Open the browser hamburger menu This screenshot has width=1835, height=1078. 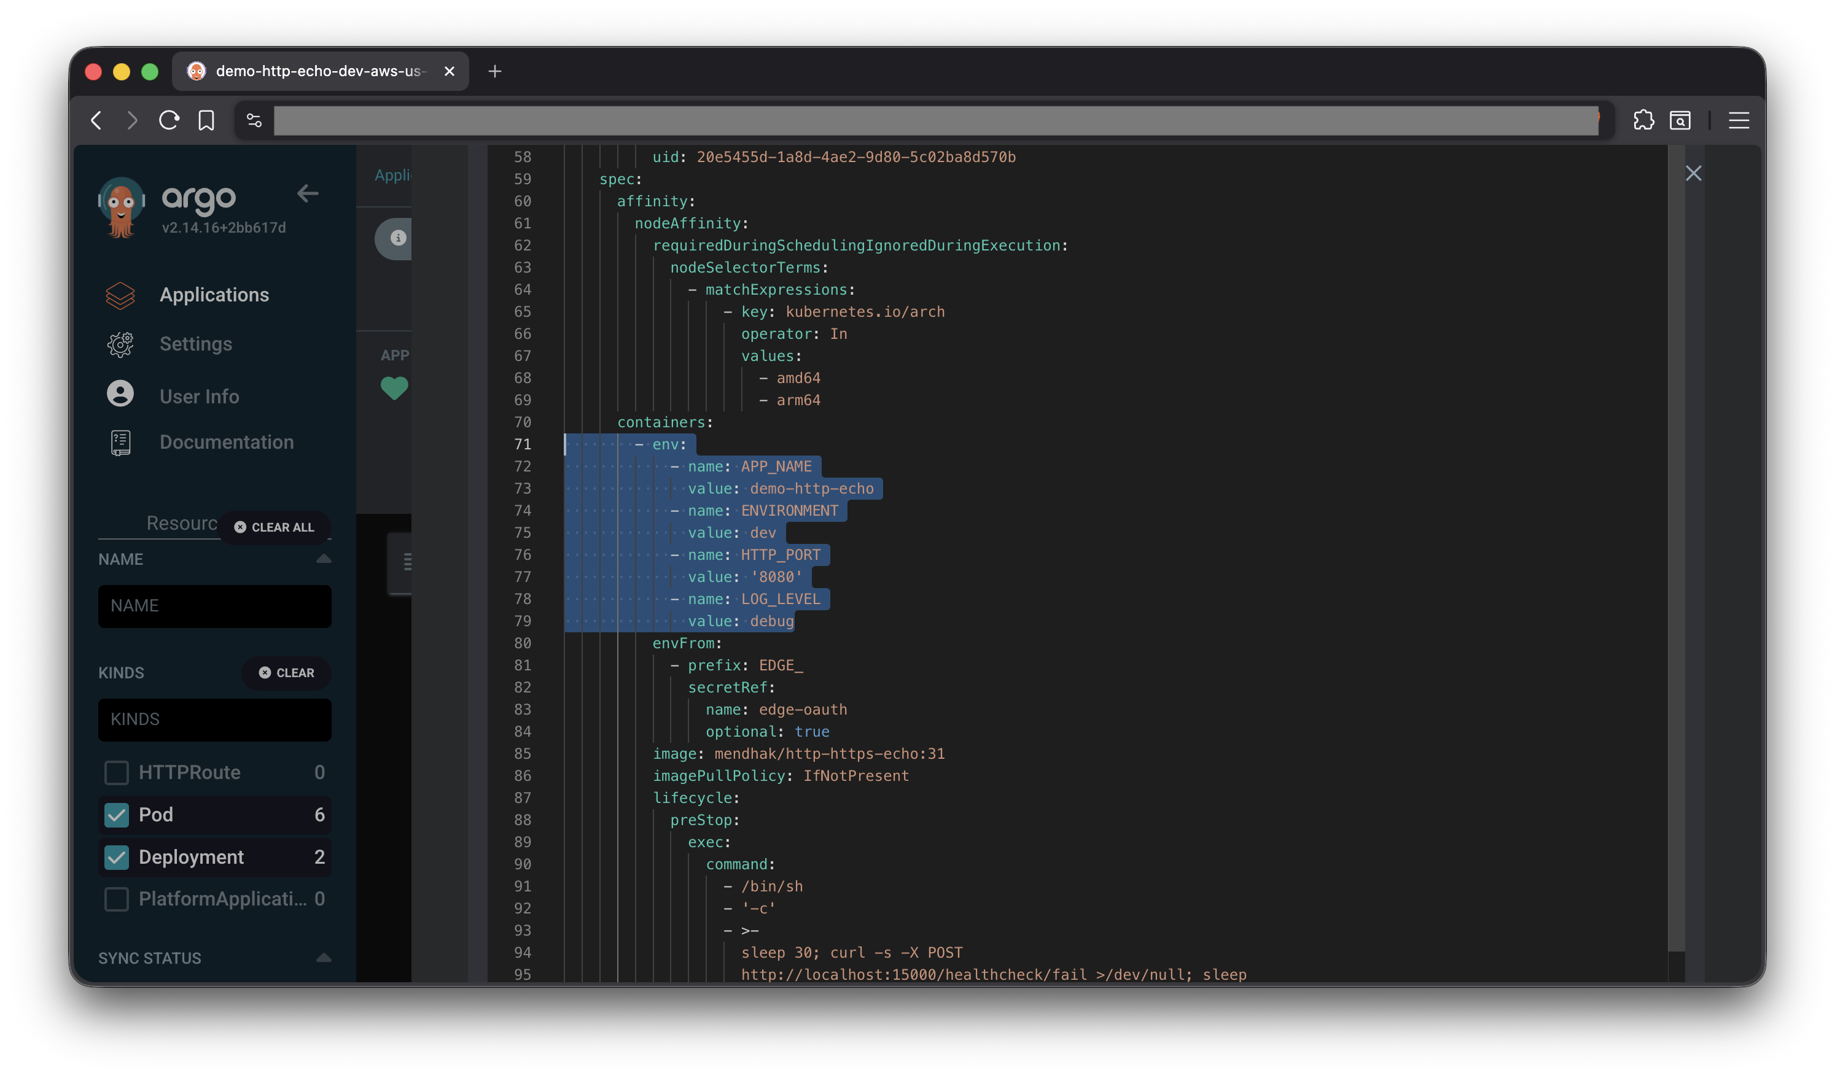click(1739, 120)
